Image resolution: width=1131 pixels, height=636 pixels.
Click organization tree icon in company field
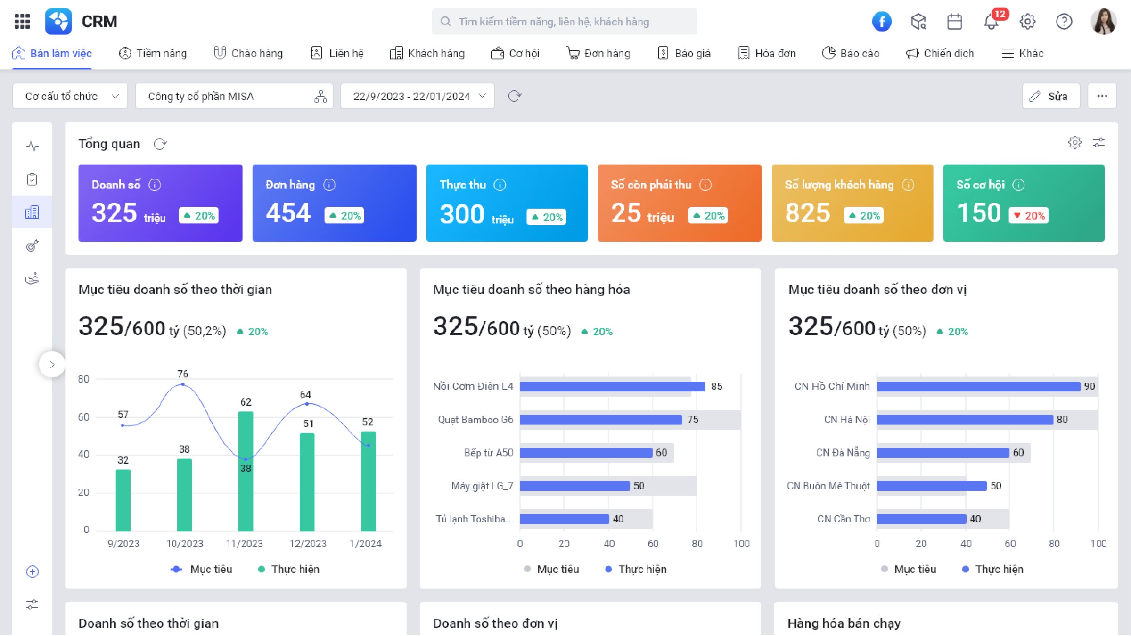pos(320,96)
